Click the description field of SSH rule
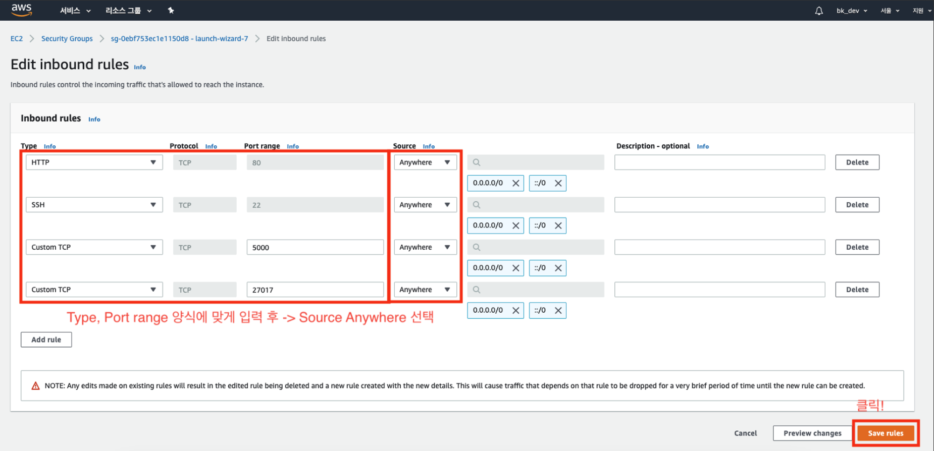 719,205
